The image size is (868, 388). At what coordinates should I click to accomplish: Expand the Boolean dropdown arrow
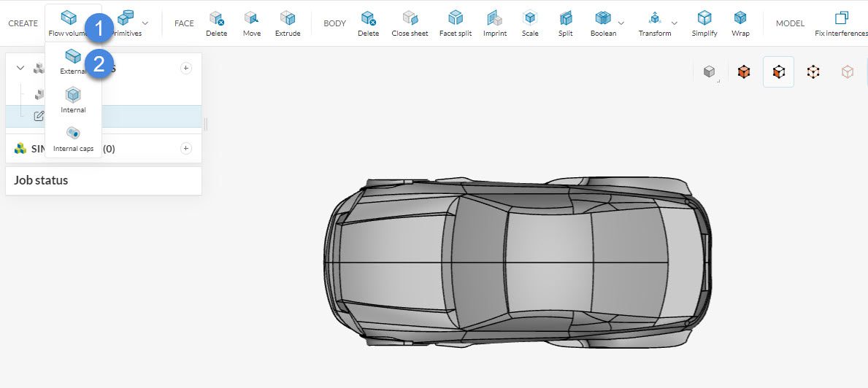(621, 23)
